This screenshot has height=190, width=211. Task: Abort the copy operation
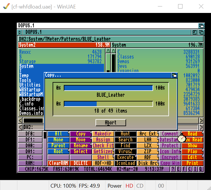click(x=111, y=123)
